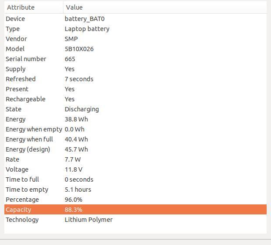Viewport: 271px width, 245px height.
Task: Click the highlighted Capacity row
Action: [x=135, y=210]
